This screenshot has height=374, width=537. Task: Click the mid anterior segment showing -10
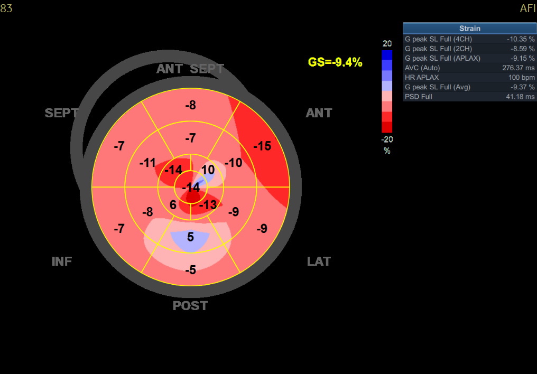pos(233,163)
